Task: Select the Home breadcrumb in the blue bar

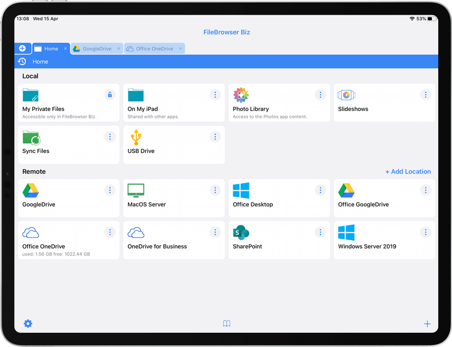Action: pyautogui.click(x=40, y=61)
